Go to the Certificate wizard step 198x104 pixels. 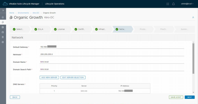tap(82, 29)
